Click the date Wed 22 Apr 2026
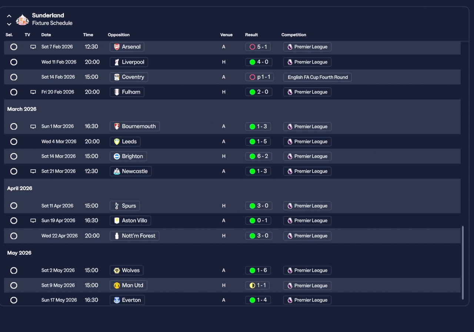 (x=60, y=236)
